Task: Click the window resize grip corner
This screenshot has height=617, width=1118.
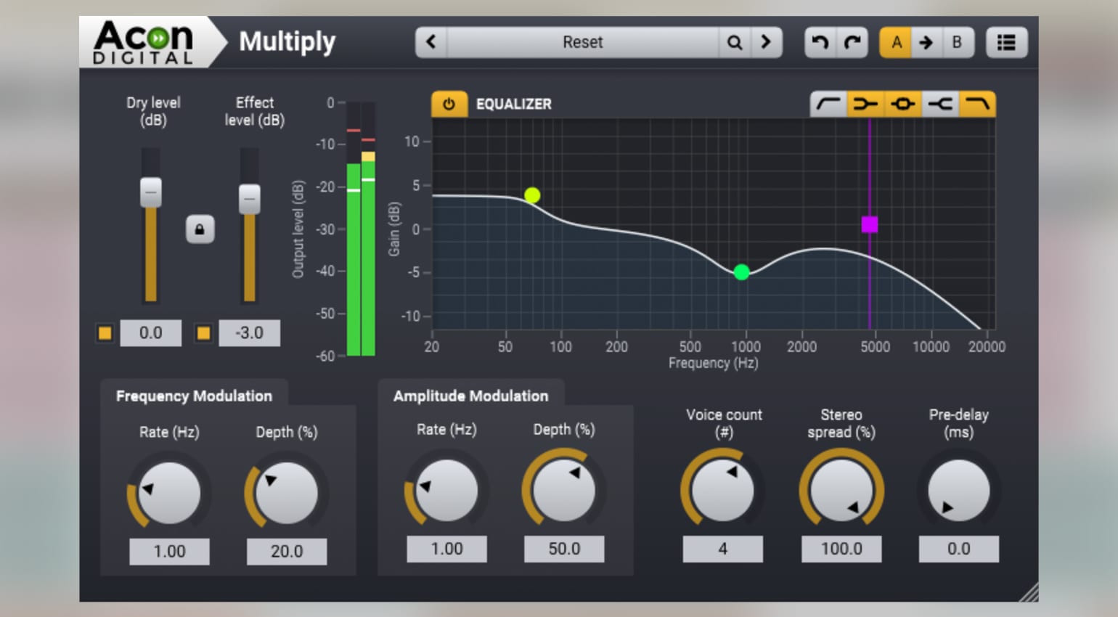Action: pos(1029,592)
